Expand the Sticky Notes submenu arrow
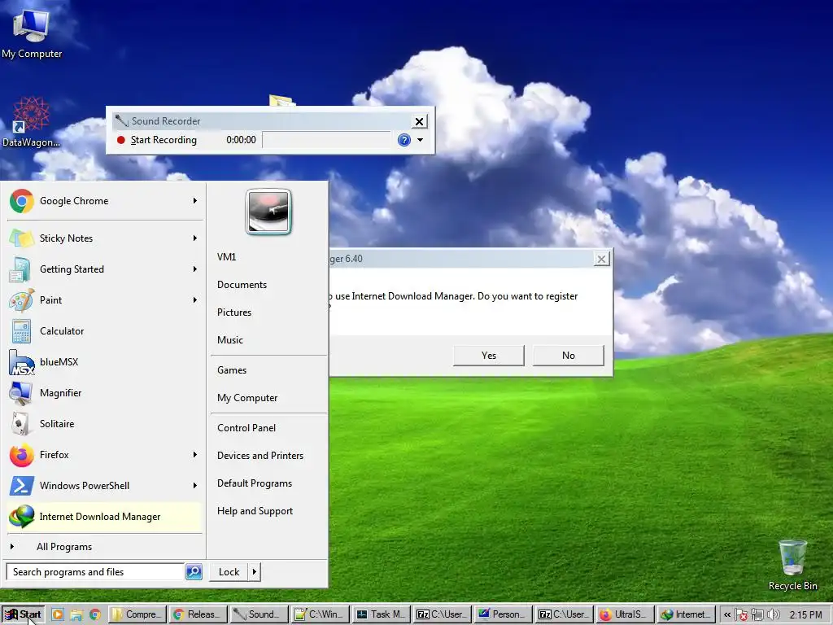This screenshot has height=625, width=833. tap(195, 238)
